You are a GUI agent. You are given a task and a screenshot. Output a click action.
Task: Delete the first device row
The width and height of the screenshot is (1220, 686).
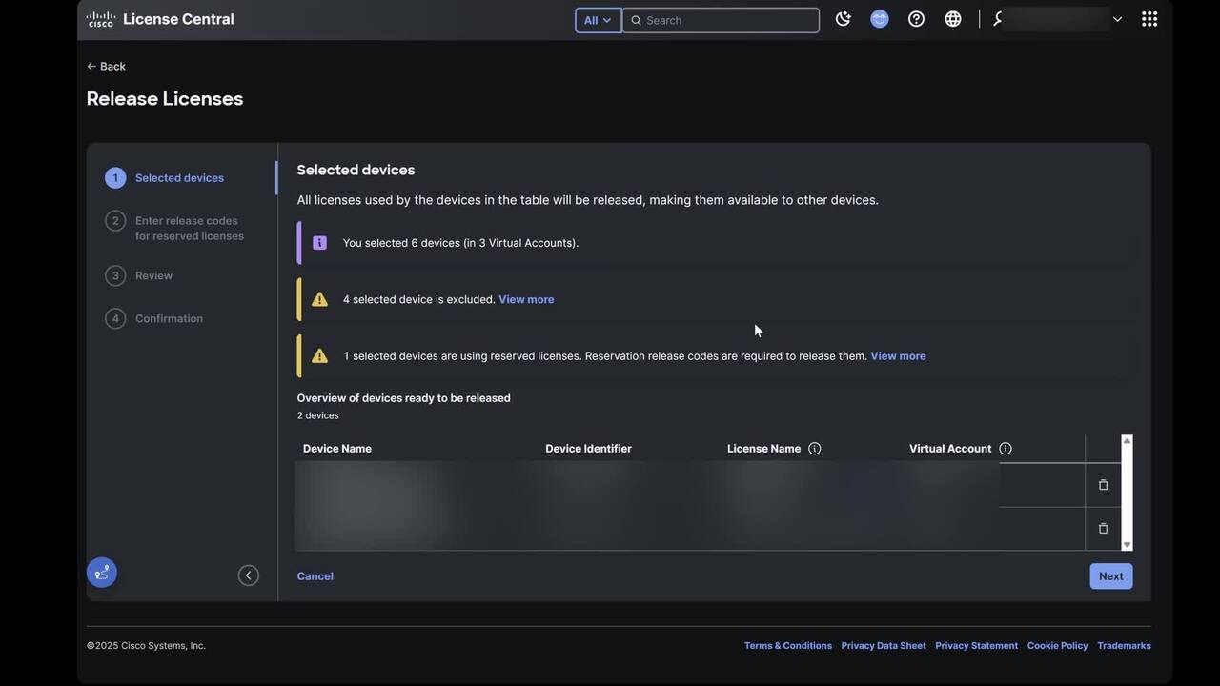tap(1103, 485)
